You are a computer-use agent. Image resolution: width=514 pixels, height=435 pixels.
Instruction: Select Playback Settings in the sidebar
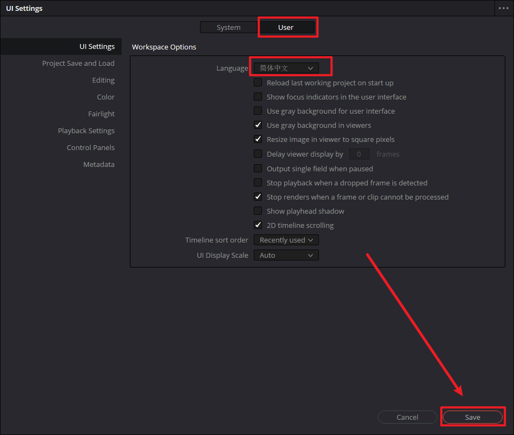point(86,130)
